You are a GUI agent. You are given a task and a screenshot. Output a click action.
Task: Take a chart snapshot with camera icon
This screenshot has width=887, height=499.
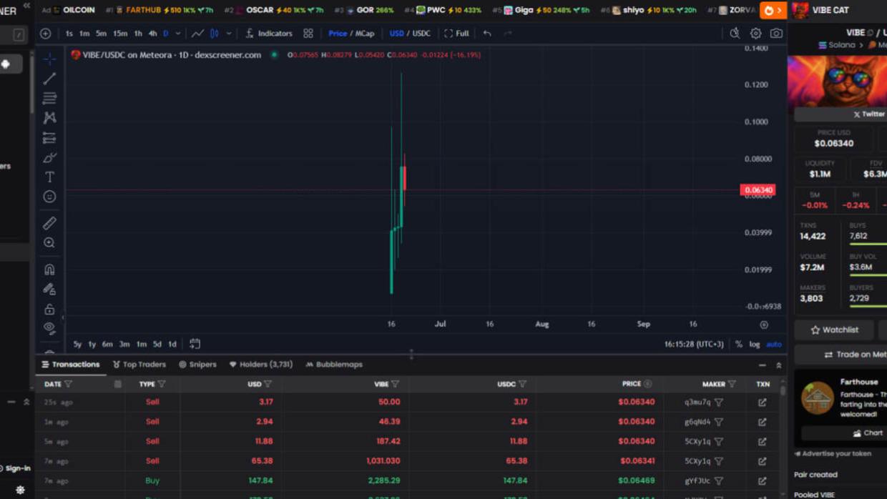pyautogui.click(x=776, y=34)
